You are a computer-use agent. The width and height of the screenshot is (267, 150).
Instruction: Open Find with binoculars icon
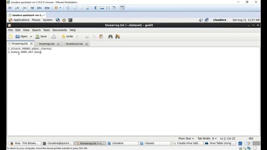point(110,36)
